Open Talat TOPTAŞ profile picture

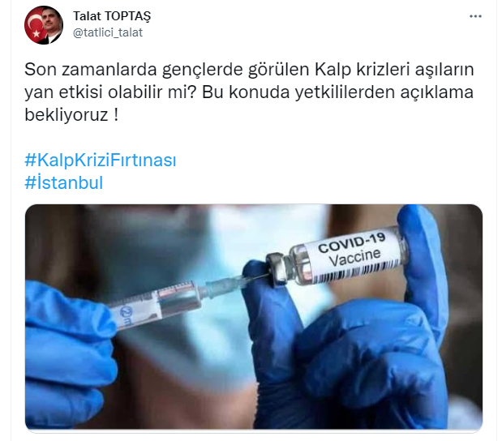coord(44,25)
